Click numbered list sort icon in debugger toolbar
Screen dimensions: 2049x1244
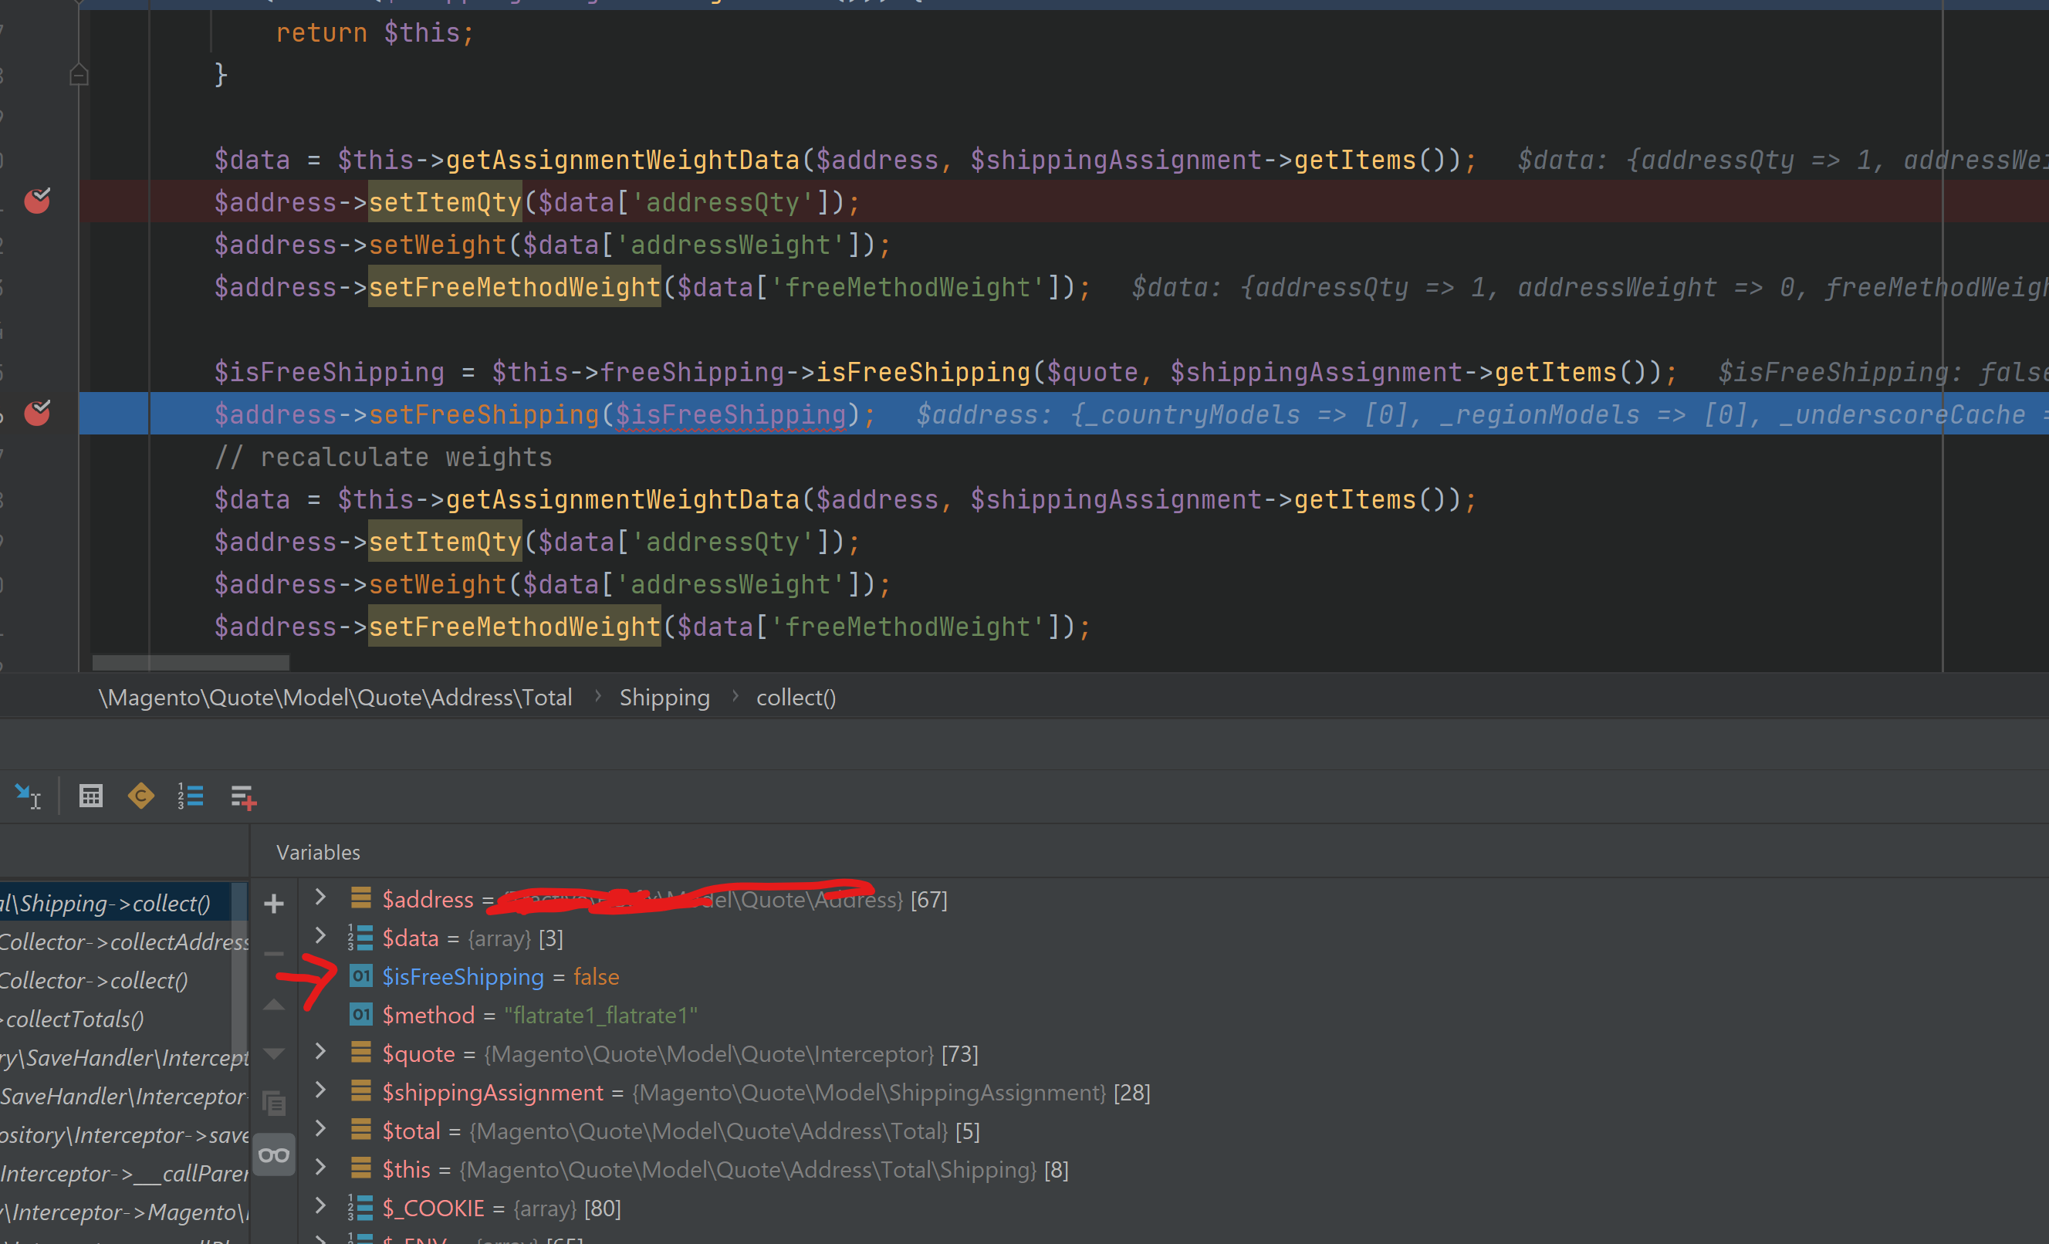pos(191,796)
